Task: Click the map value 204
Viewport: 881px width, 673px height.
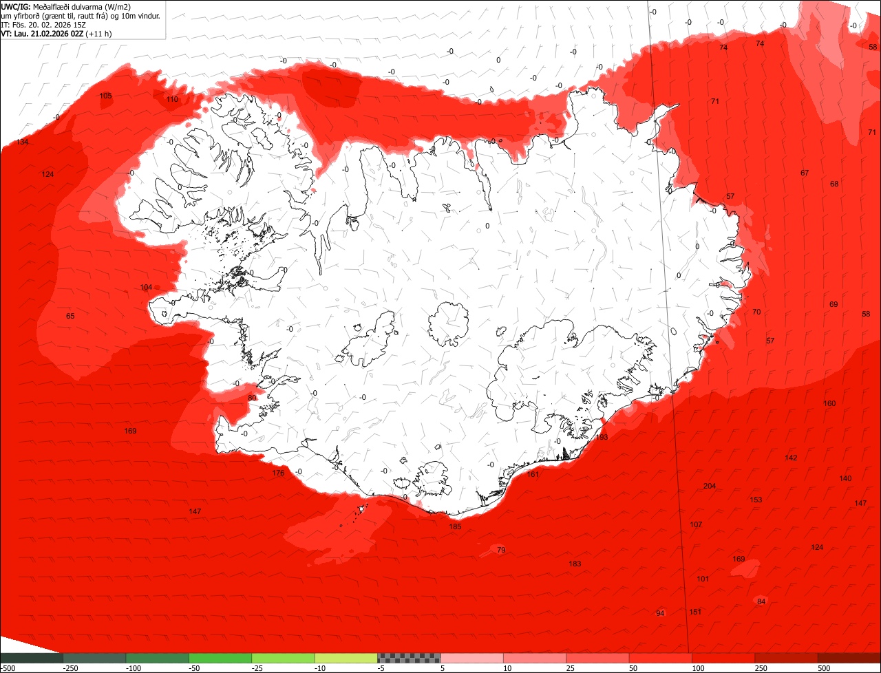Action: (x=710, y=486)
